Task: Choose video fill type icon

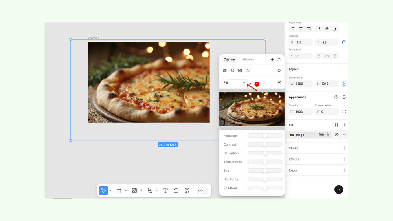Action: click(247, 71)
